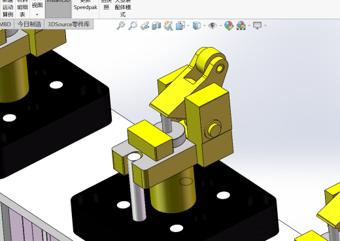Screen dimensions: 340x241
Task: Expand the View Settings dropdown arrow
Action: click(x=265, y=25)
